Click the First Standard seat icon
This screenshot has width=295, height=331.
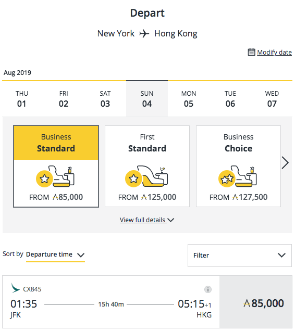(x=146, y=176)
